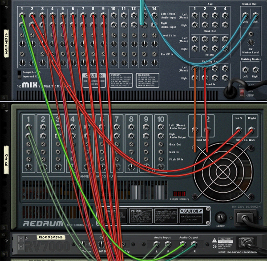The height and width of the screenshot is (261, 267).
Task: Click Redrum channel 10 Right audio output jack
Action: (x=161, y=136)
